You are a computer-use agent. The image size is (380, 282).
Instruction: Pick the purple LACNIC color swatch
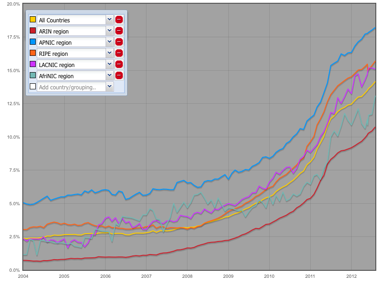(33, 65)
